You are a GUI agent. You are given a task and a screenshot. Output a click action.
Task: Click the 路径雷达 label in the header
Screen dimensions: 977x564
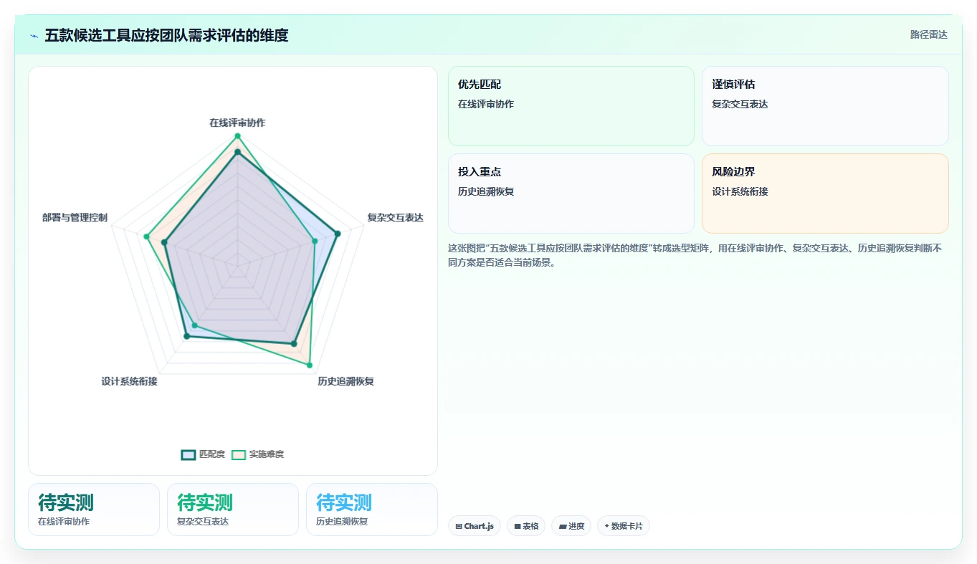pos(928,34)
